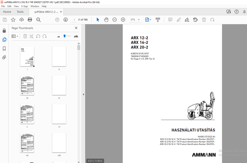Viewport: 247px width, 163px height.
Task: Close the Page Thumbnails panel
Action: pos(76,28)
